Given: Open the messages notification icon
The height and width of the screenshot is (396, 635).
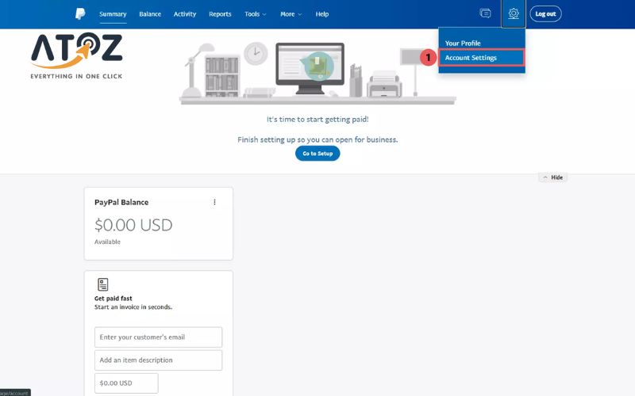Looking at the screenshot, I should (485, 13).
